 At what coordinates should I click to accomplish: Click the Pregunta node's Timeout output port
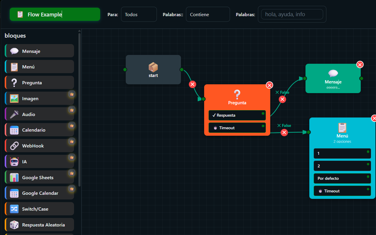(x=263, y=126)
